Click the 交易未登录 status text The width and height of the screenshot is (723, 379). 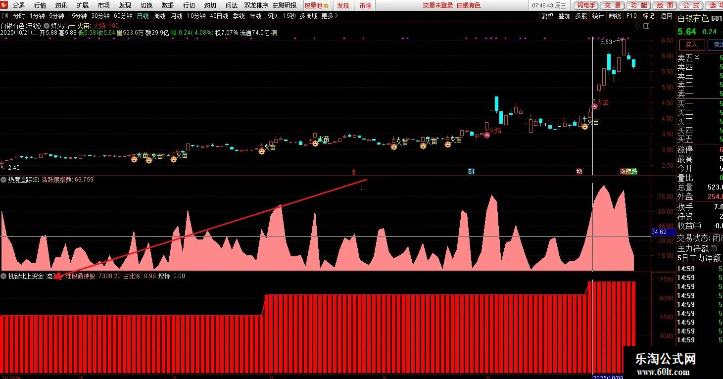437,5
